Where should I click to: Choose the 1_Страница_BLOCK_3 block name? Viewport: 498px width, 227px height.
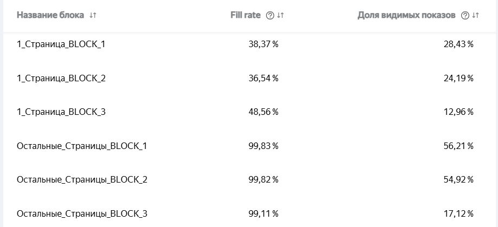point(61,112)
